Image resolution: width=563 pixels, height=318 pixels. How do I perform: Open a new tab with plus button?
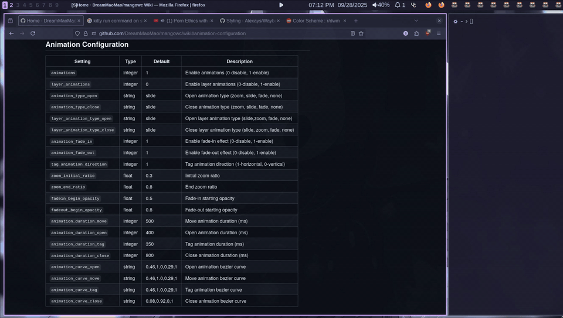[x=355, y=20]
